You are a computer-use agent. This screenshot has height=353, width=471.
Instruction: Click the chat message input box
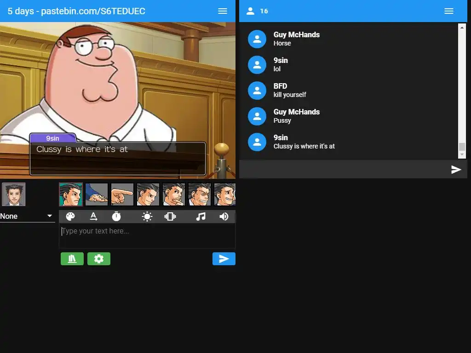pos(345,169)
